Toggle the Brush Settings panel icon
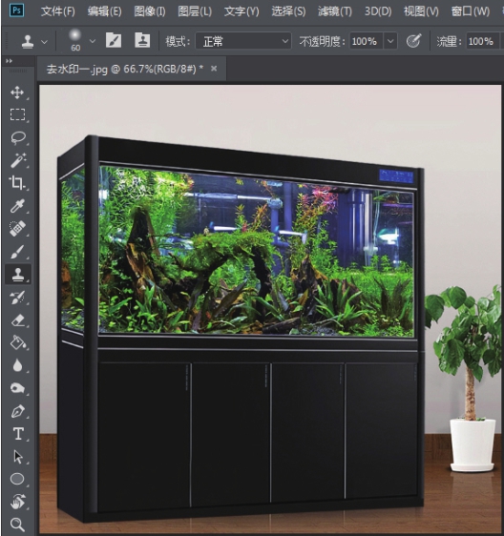This screenshot has width=504, height=536. 114,41
